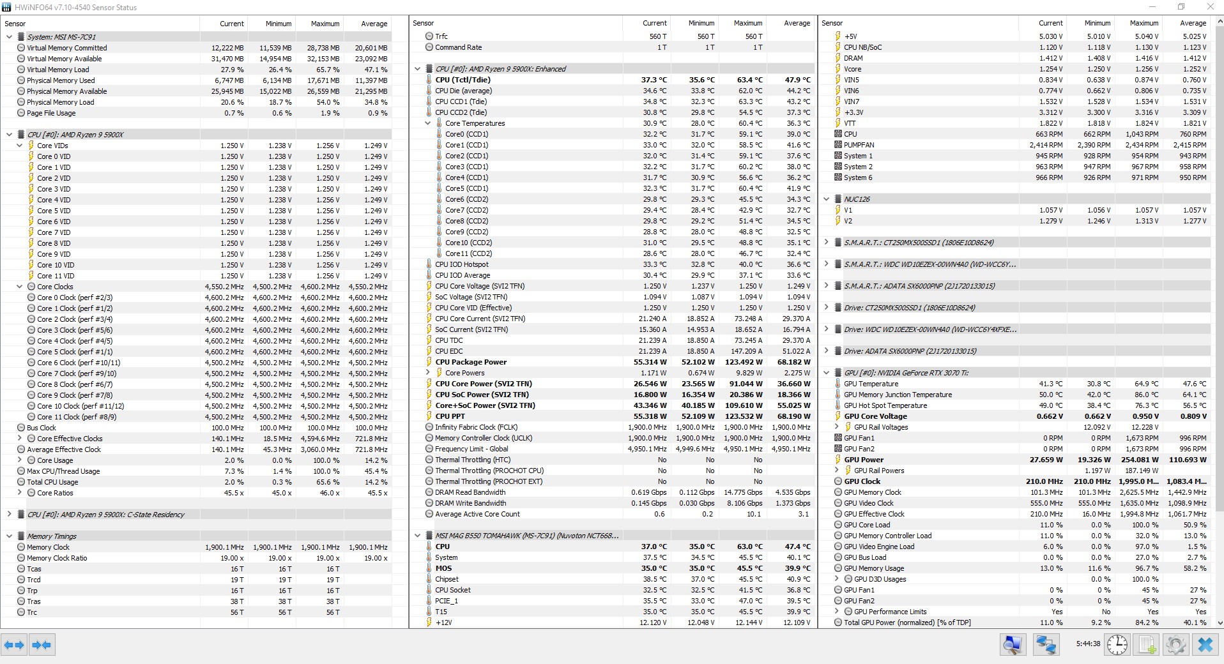Screen dimensions: 1224x664
Task: Expand the GPU D3D Usages subgroup
Action: (837, 579)
